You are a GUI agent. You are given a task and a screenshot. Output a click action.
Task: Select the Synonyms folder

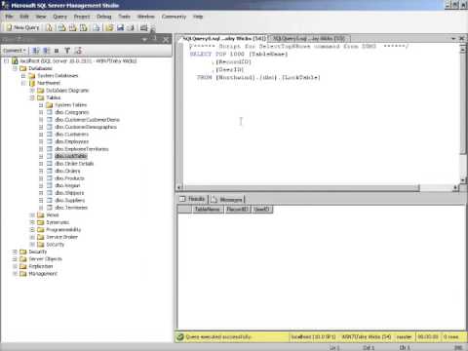pyautogui.click(x=58, y=222)
